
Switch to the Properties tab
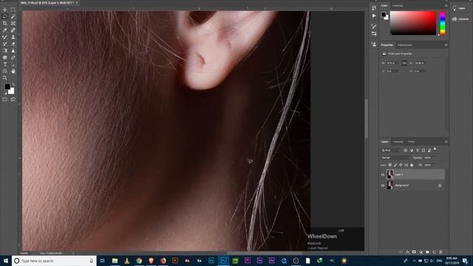pyautogui.click(x=387, y=45)
